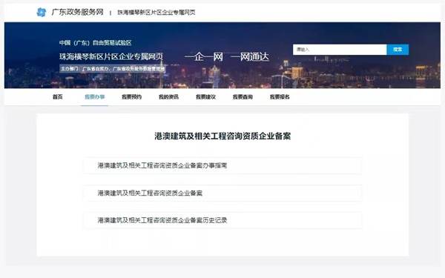This screenshot has height=278, width=445.
Task: Switch to the 我要报名 tab
Action: pos(280,97)
